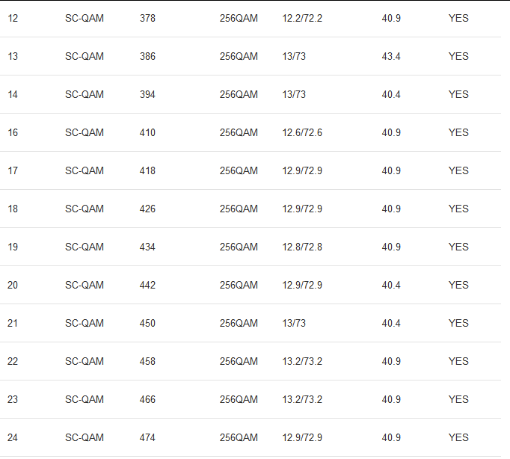Select the 378 frequency value
Screen dimensions: 510x459
[x=147, y=18]
